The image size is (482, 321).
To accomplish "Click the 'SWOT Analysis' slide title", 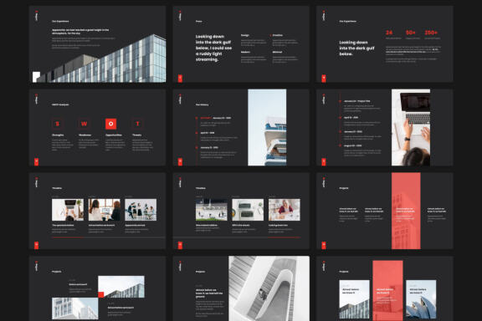I will 60,104.
